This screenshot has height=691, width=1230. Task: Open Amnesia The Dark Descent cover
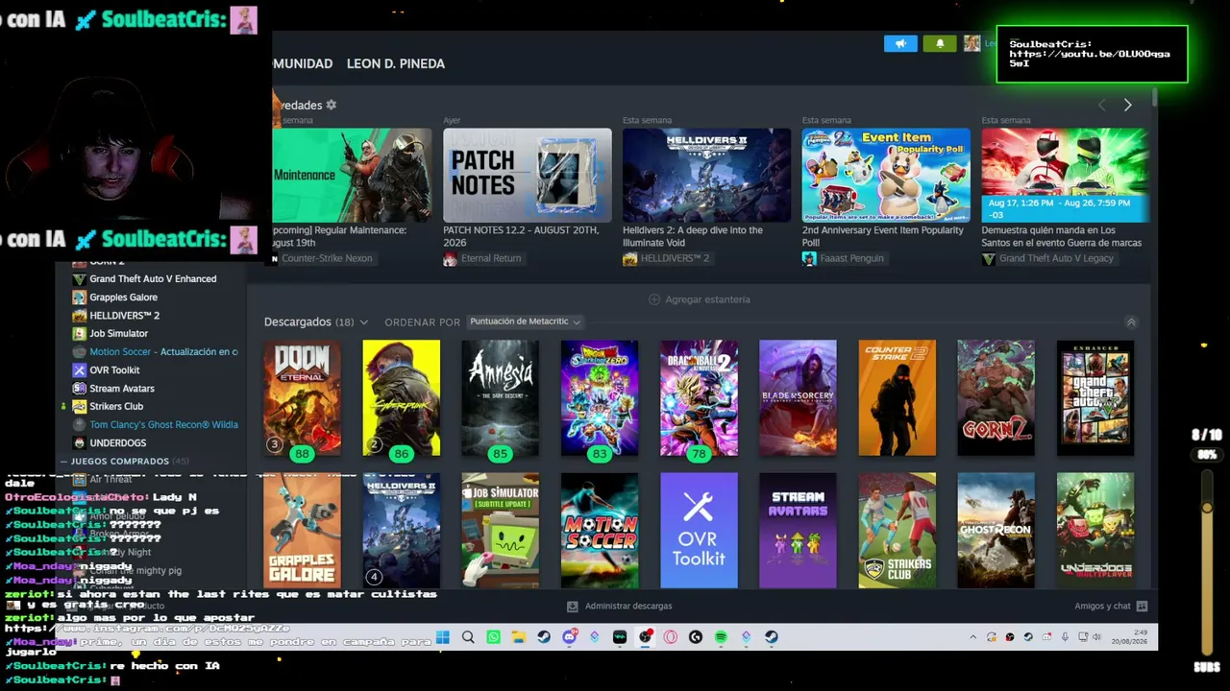tap(500, 397)
